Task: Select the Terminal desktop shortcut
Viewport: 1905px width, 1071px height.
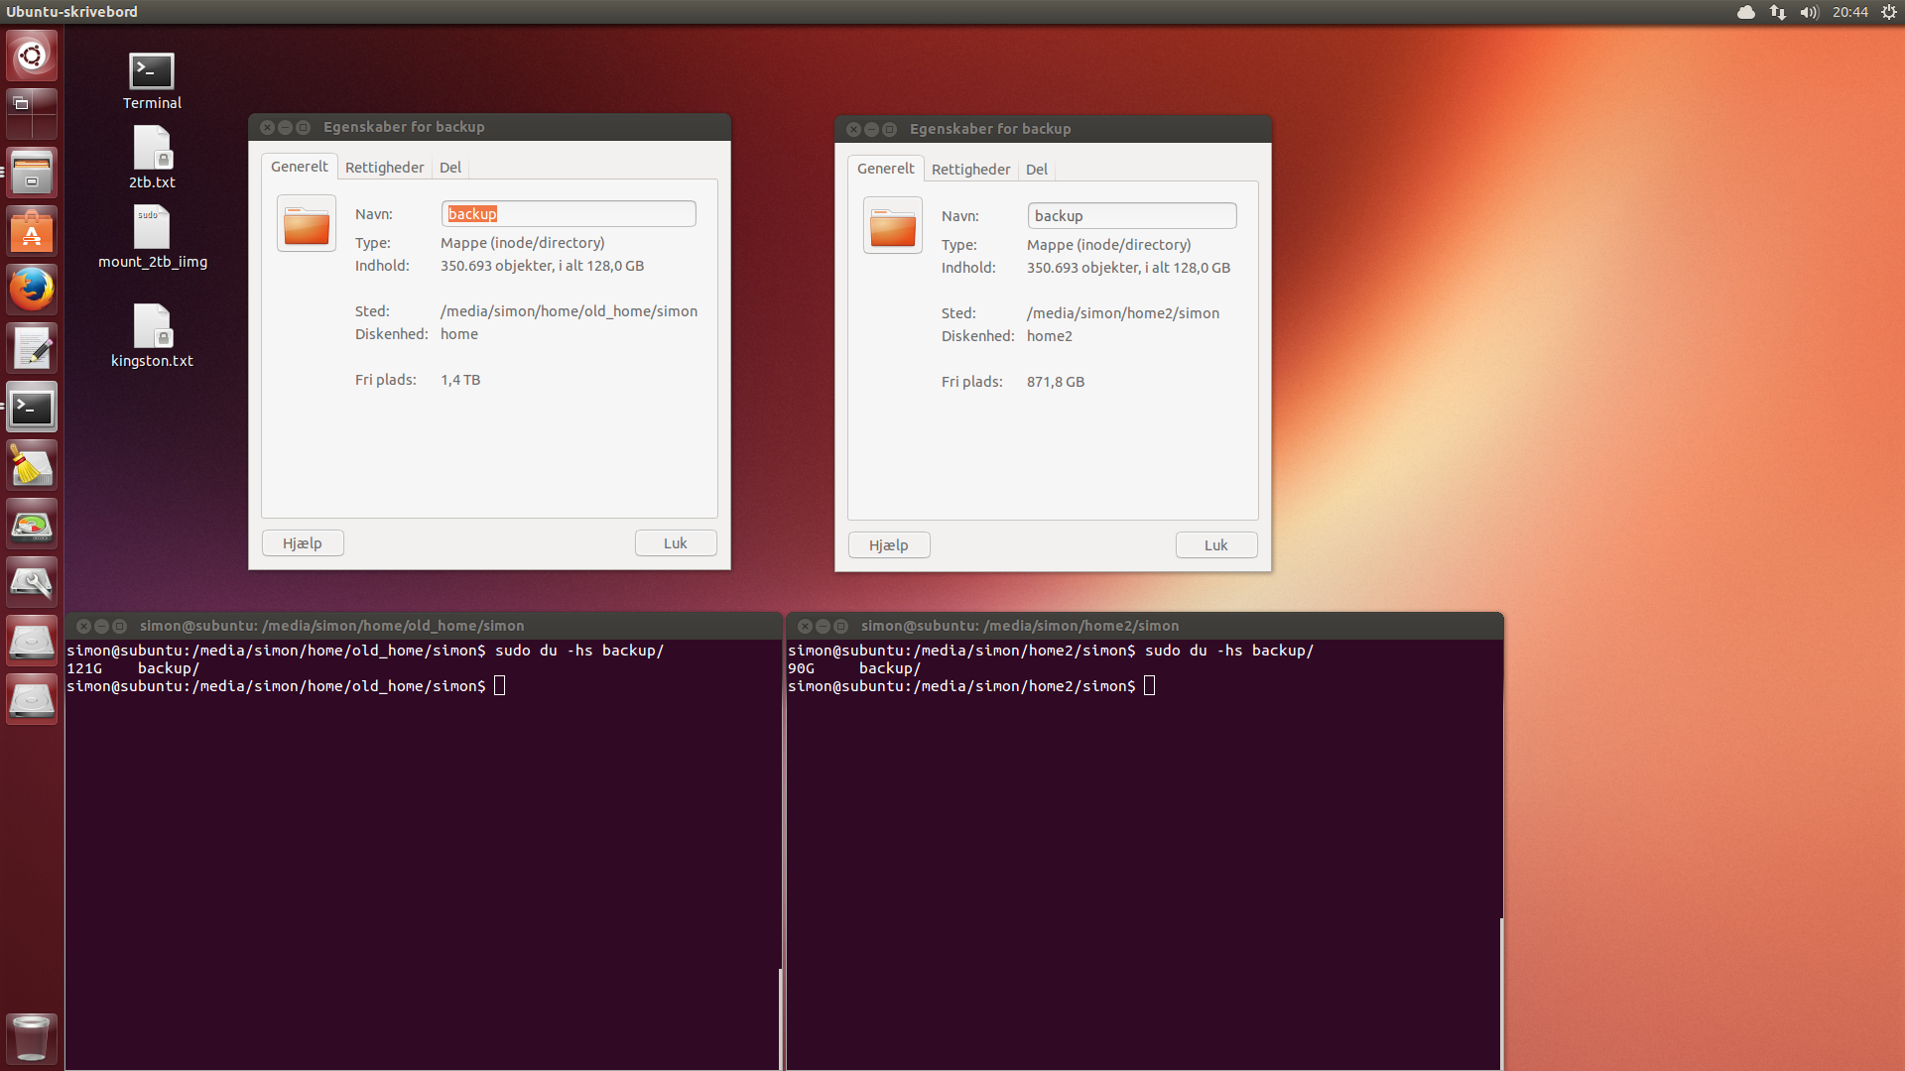Action: point(152,80)
